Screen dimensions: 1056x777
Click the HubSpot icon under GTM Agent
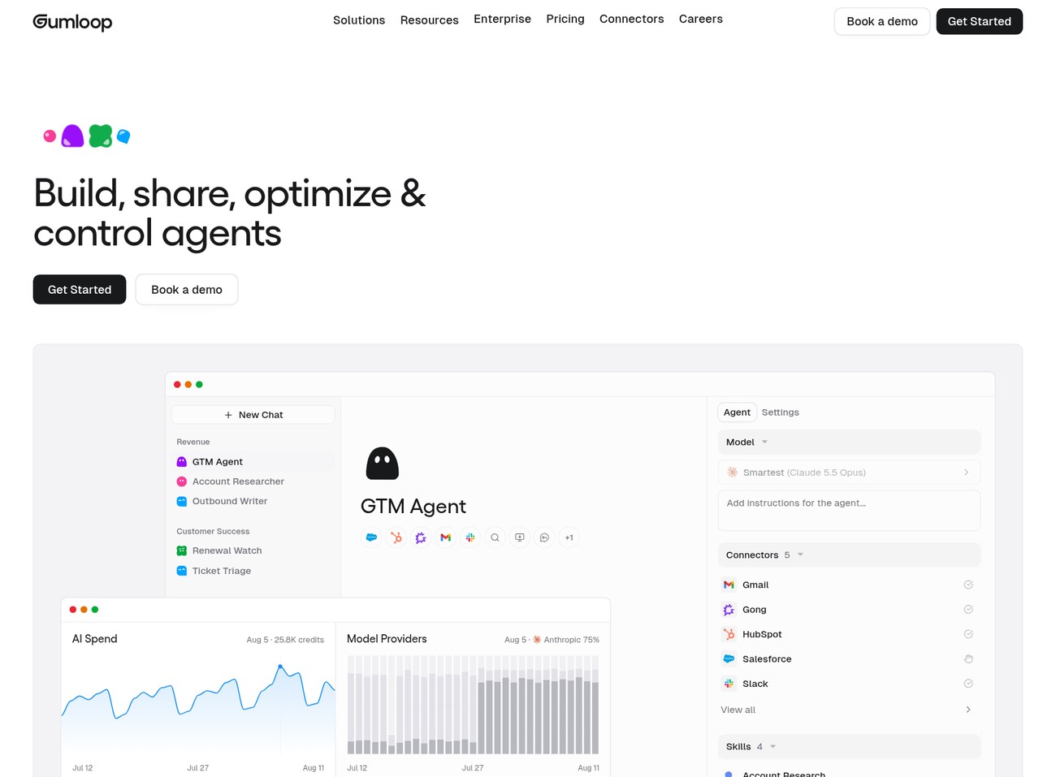point(396,537)
